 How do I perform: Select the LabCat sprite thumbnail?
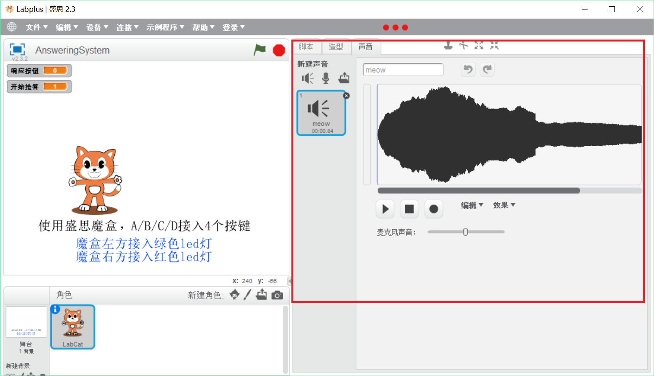73,327
